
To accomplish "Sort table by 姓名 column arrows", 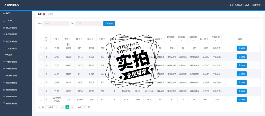I will coord(70,39).
